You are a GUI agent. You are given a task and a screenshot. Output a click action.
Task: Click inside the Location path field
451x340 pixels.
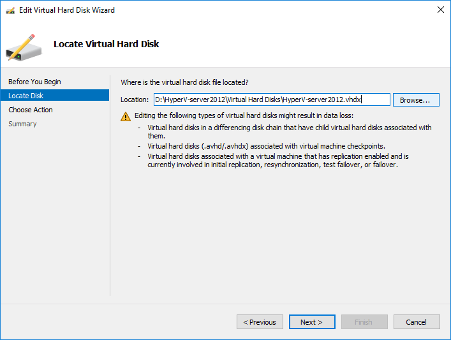pyautogui.click(x=271, y=100)
